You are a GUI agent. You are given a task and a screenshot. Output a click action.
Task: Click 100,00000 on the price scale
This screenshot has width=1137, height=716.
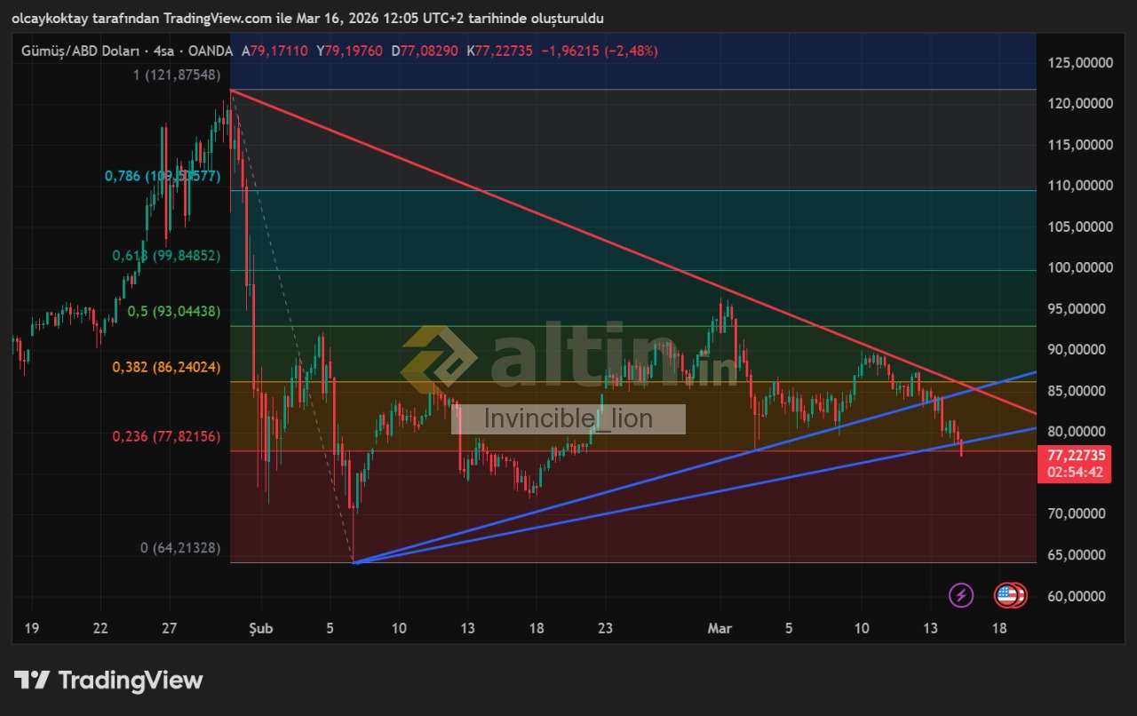(x=1080, y=268)
